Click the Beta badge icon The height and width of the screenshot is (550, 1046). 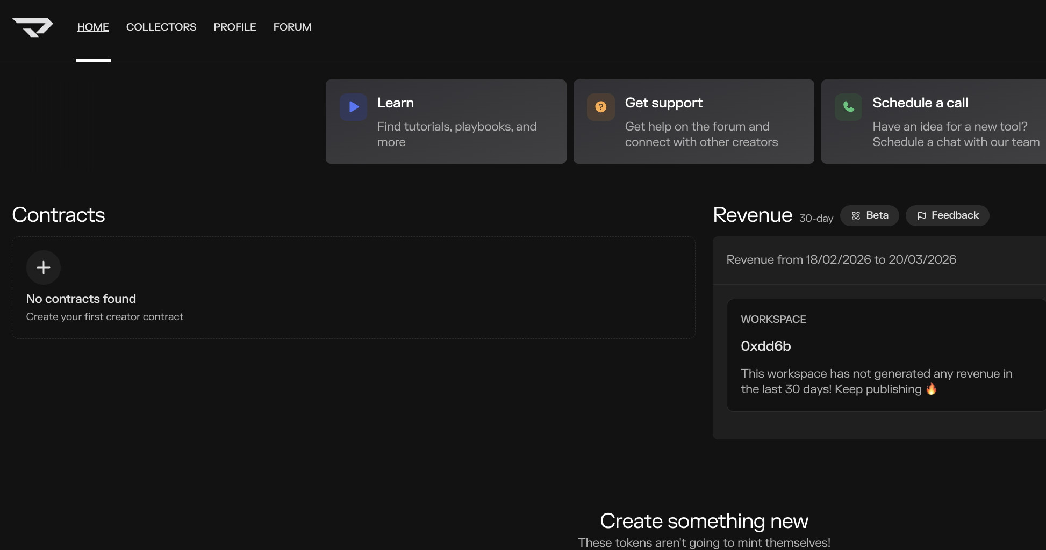856,215
